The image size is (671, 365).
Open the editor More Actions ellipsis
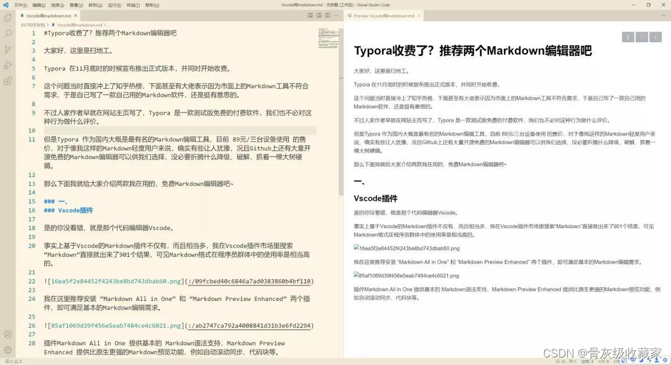tap(336, 16)
